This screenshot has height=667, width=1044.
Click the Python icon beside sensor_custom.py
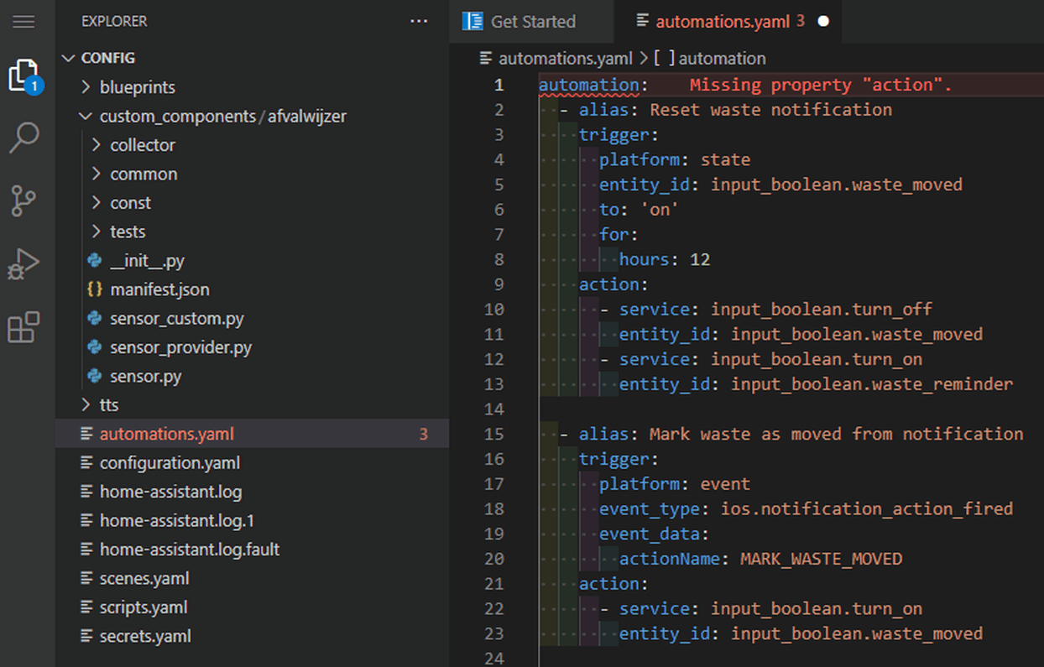click(95, 319)
